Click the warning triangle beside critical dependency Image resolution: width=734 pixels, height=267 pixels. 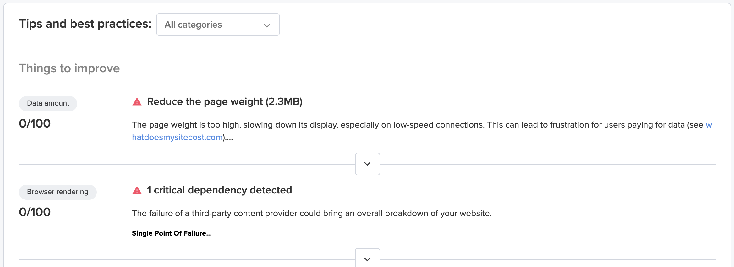[x=137, y=190]
